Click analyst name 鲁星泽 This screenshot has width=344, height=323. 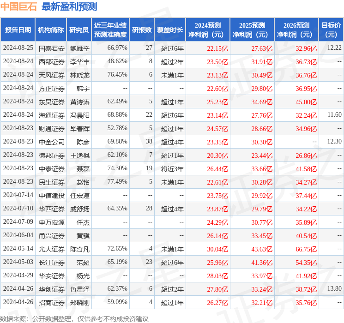(x=80, y=289)
